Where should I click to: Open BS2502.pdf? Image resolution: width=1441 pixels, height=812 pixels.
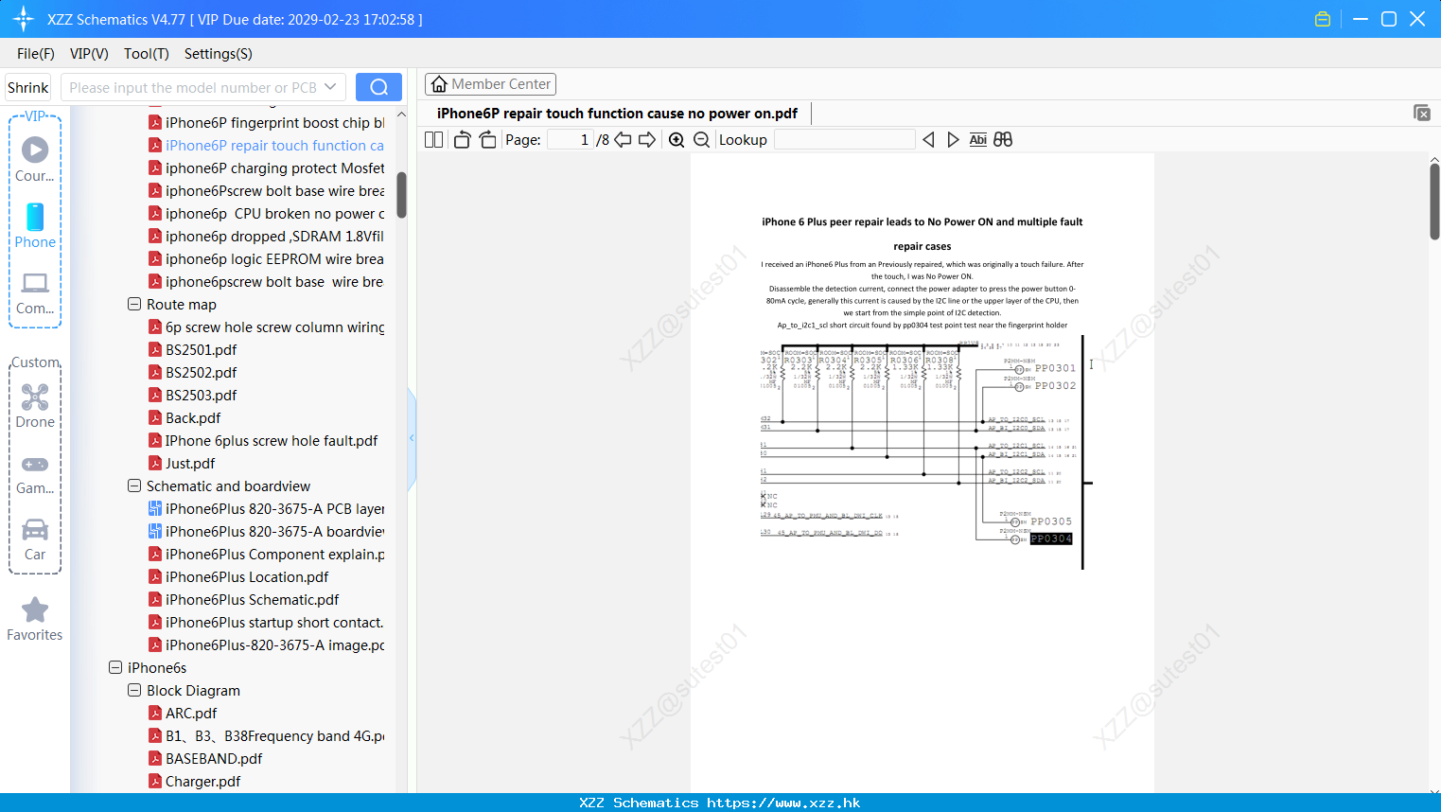point(192,372)
